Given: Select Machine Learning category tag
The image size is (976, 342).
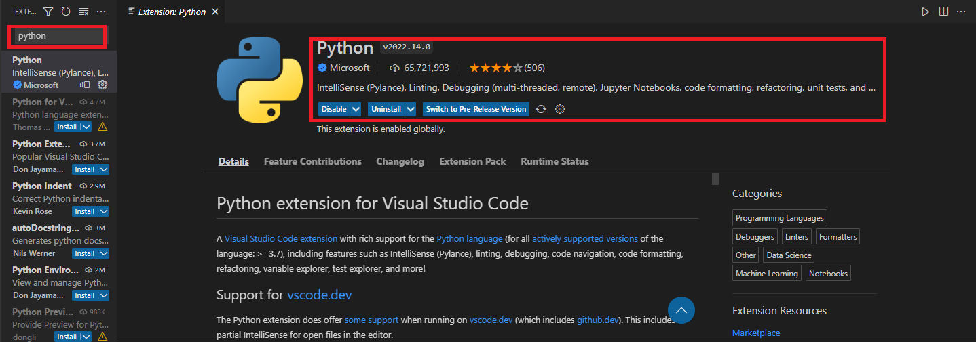Looking at the screenshot, I should pyautogui.click(x=767, y=273).
